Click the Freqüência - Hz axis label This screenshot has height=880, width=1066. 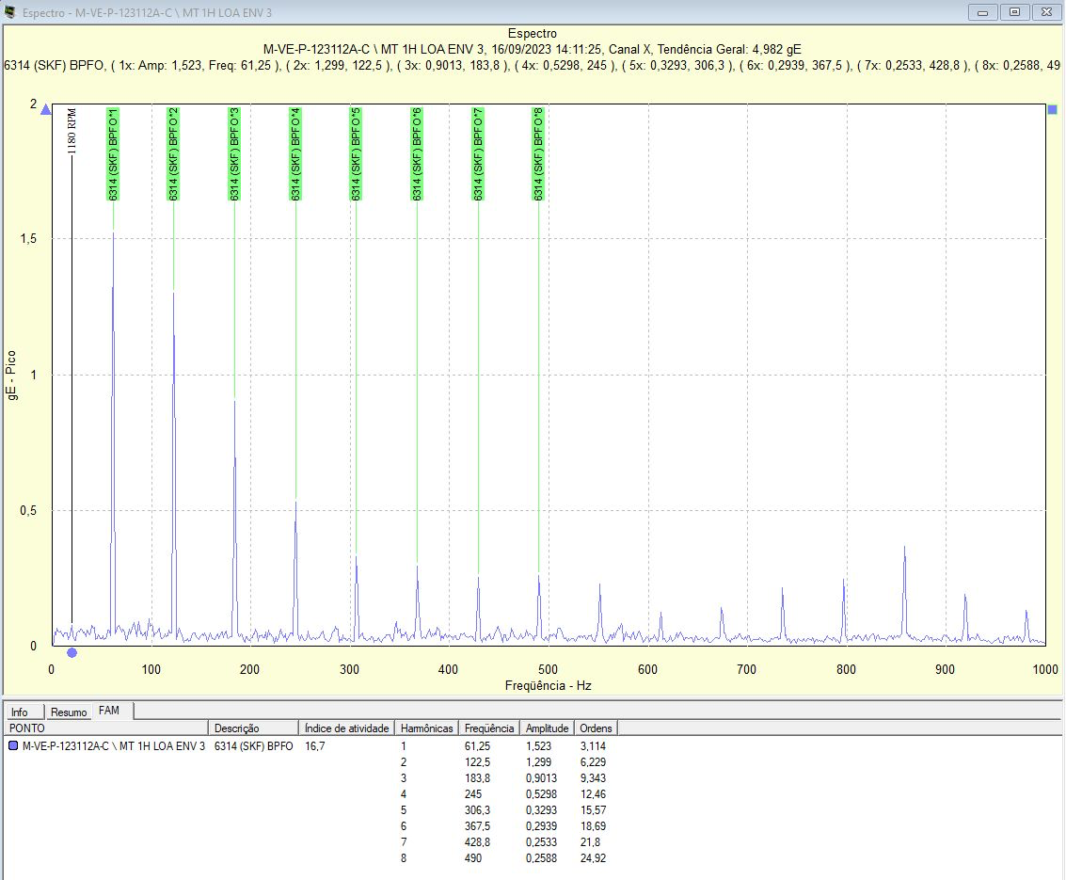point(548,685)
